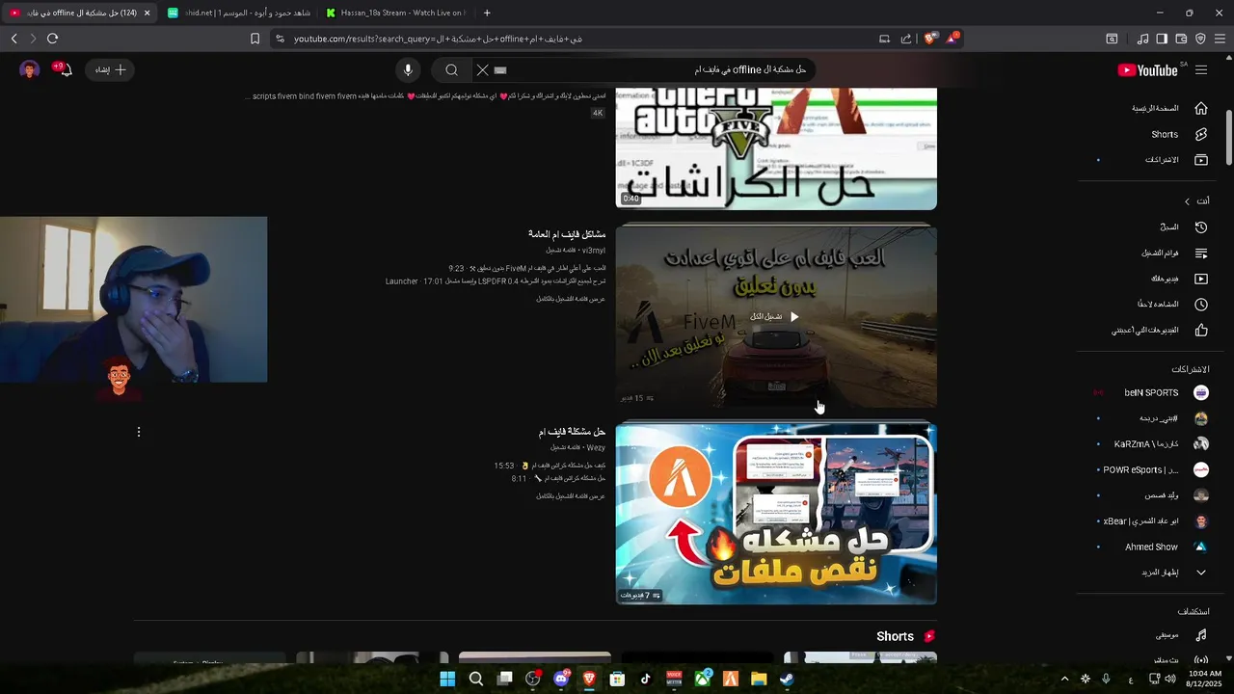Expand the 'You' section chevron
The image size is (1234, 694).
[1187, 201]
